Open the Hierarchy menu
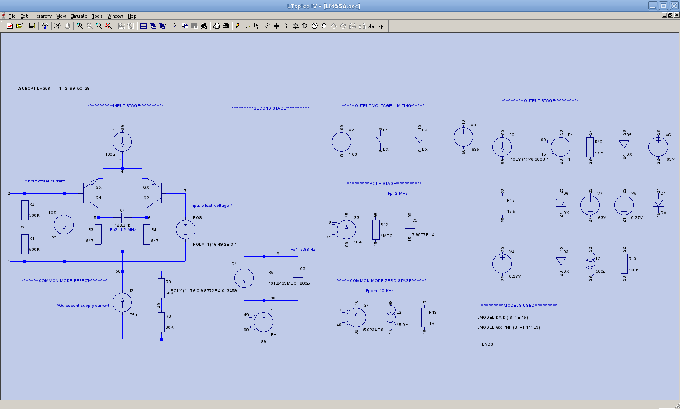680x409 pixels. coord(42,16)
